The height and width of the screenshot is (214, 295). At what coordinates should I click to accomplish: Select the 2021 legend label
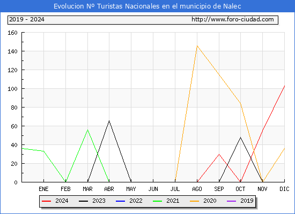[x=173, y=201]
